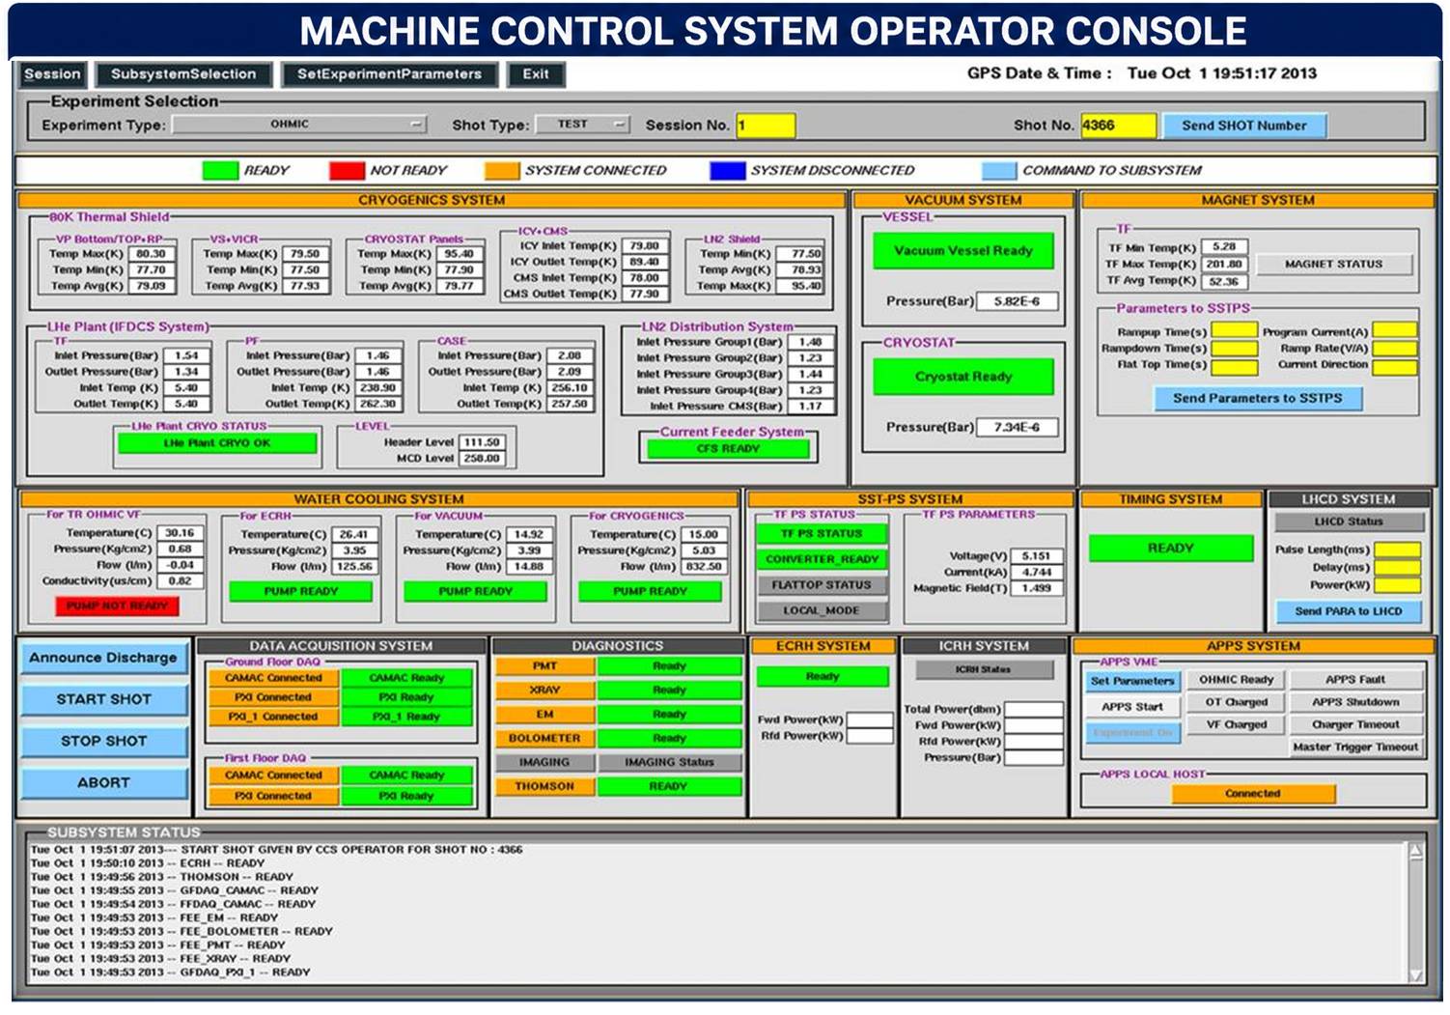Screen dimensions: 1450x1015
Task: Click the TF PS STATUS indicator
Action: [821, 534]
